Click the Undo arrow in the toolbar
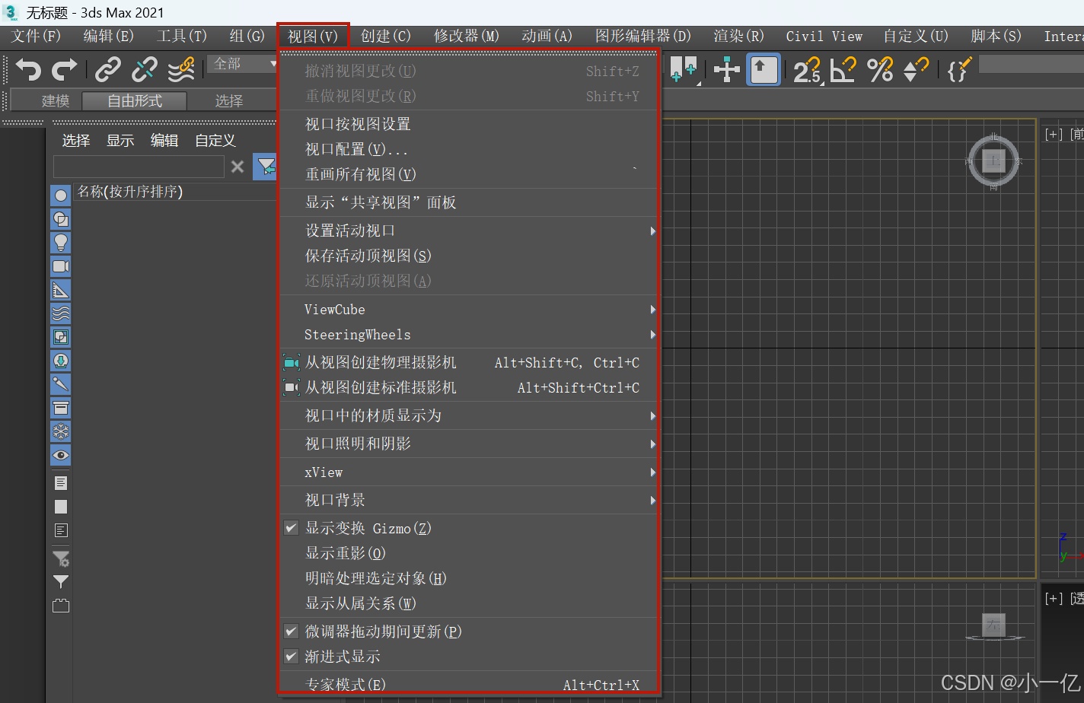The image size is (1084, 703). tap(28, 70)
